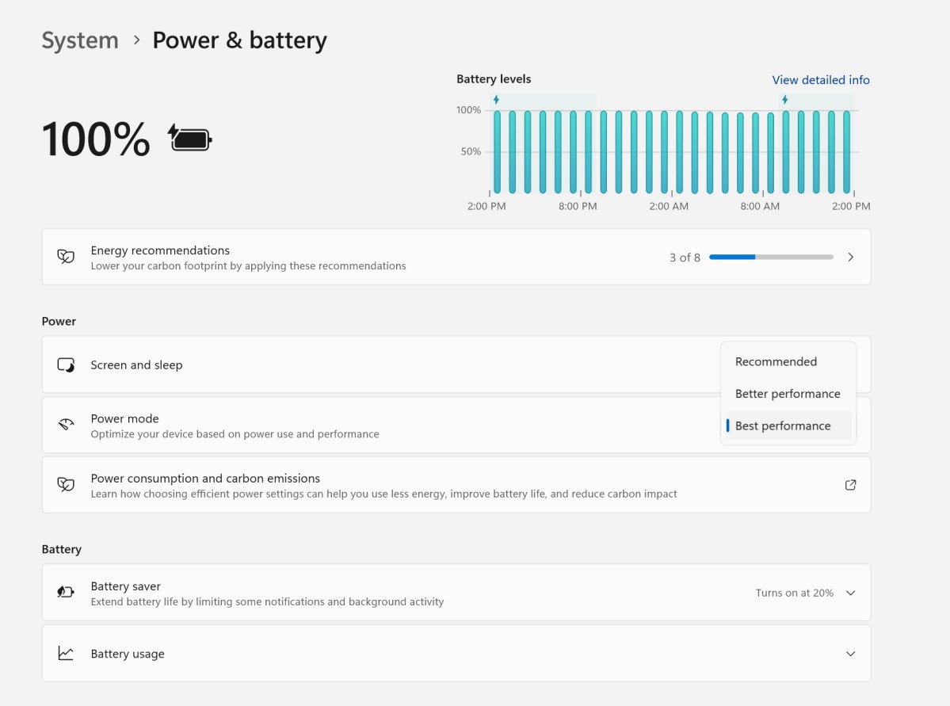Viewport: 950px width, 706px height.
Task: Open View detailed info link
Action: click(820, 80)
